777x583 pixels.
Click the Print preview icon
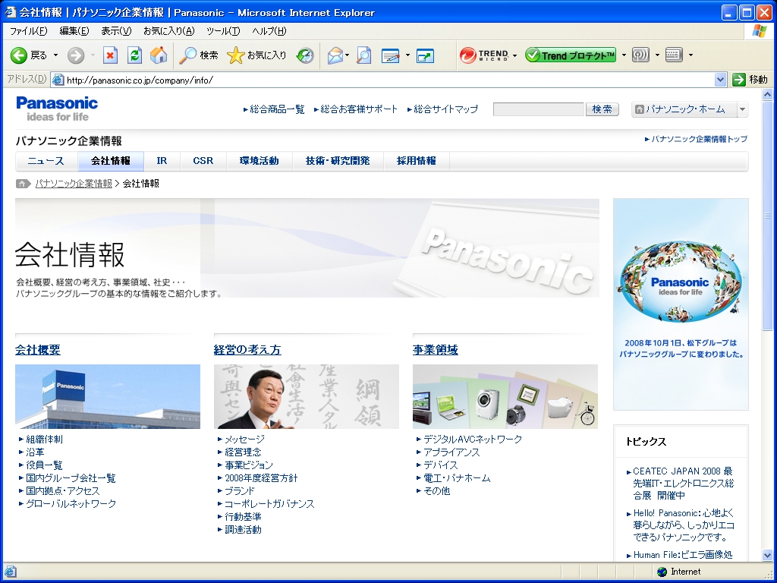[363, 55]
